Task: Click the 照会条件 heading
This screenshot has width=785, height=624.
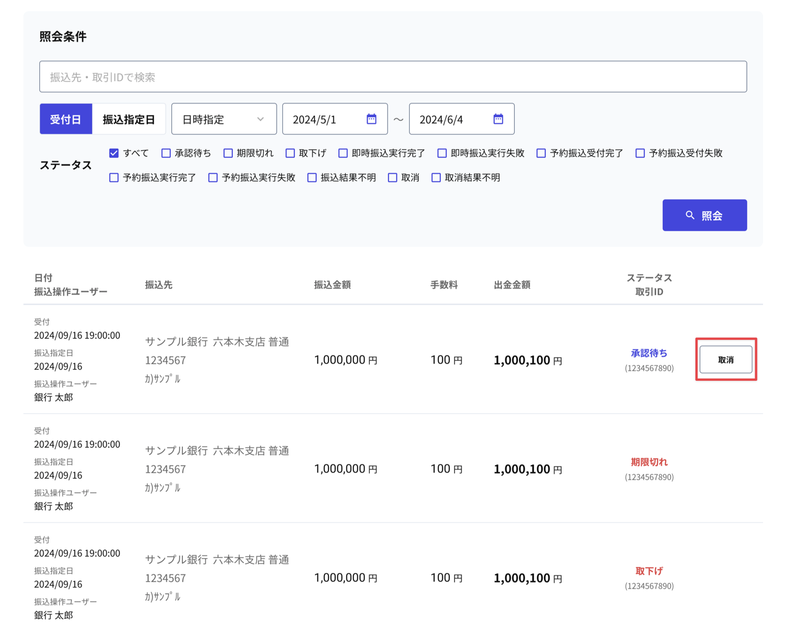Action: 63,36
